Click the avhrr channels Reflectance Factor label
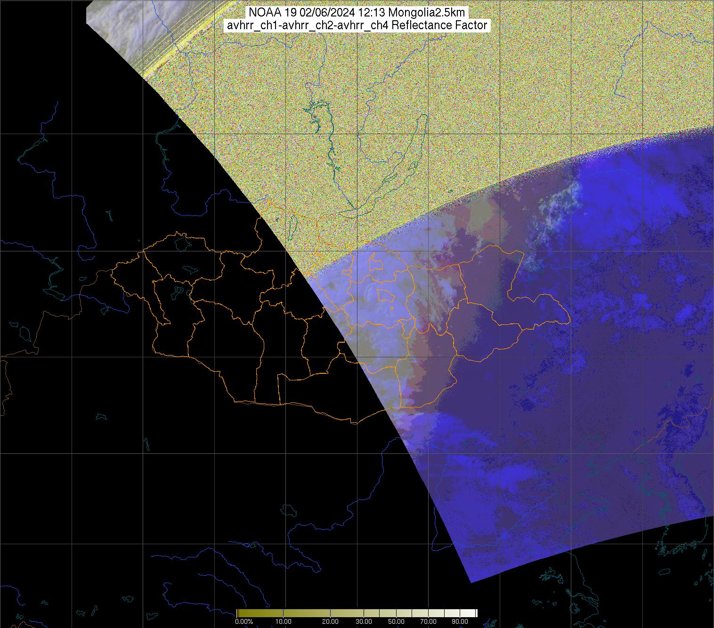Image resolution: width=714 pixels, height=628 pixels. 357,25
